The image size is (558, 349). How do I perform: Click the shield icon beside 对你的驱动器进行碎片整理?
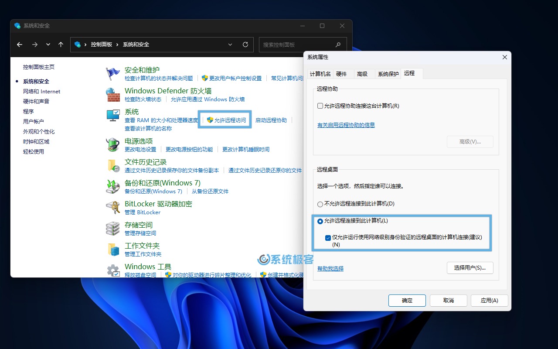(x=168, y=275)
